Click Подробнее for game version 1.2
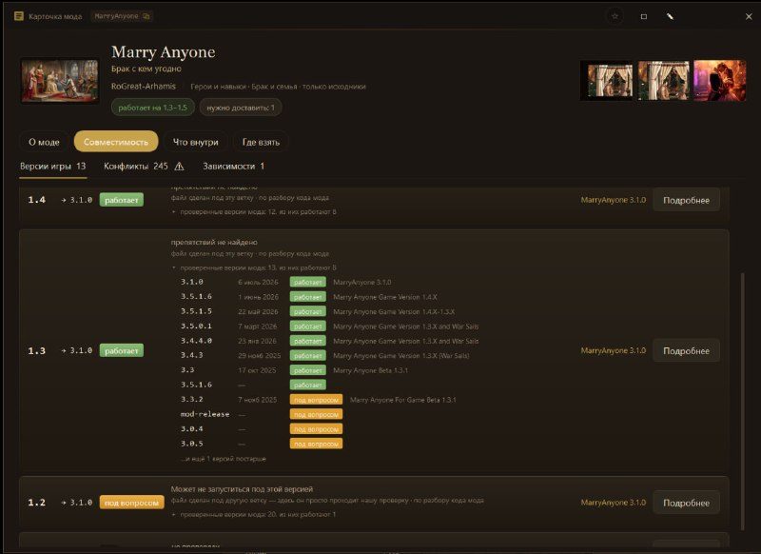Screen dimensions: 761x554 (x=686, y=503)
